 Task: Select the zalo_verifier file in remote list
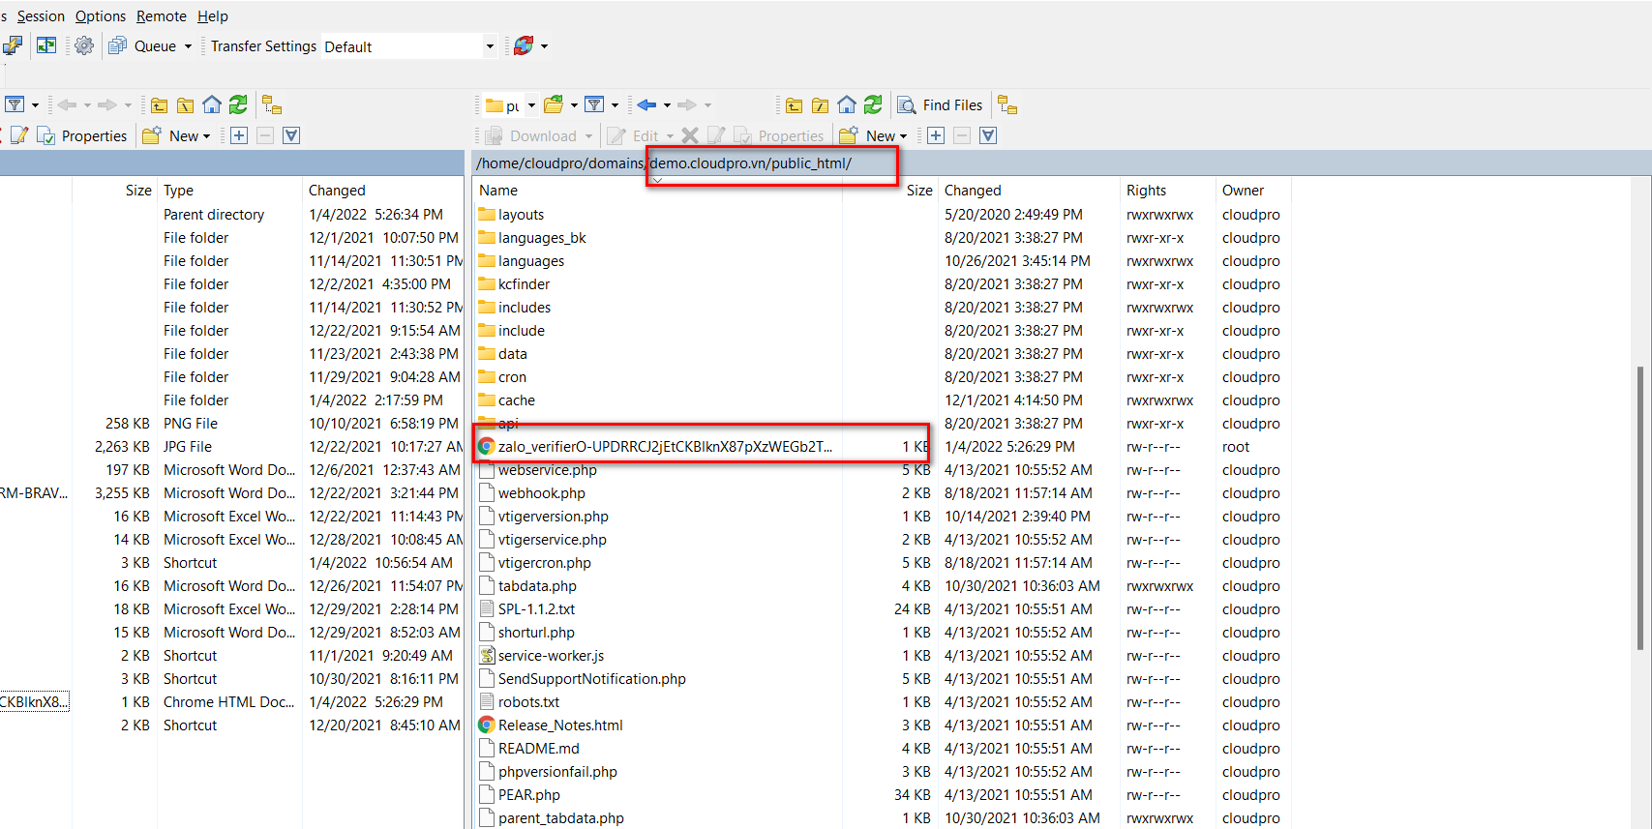664,447
